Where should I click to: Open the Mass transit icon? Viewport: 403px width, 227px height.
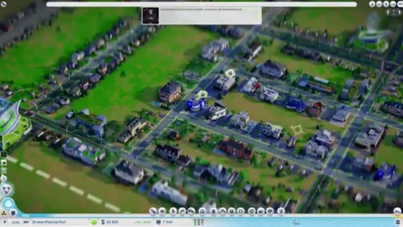261,211
